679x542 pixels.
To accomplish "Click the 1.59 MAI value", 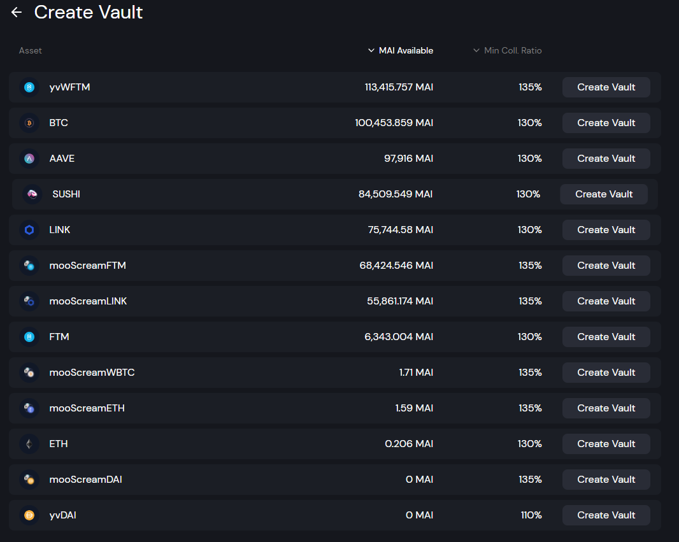I will click(415, 408).
